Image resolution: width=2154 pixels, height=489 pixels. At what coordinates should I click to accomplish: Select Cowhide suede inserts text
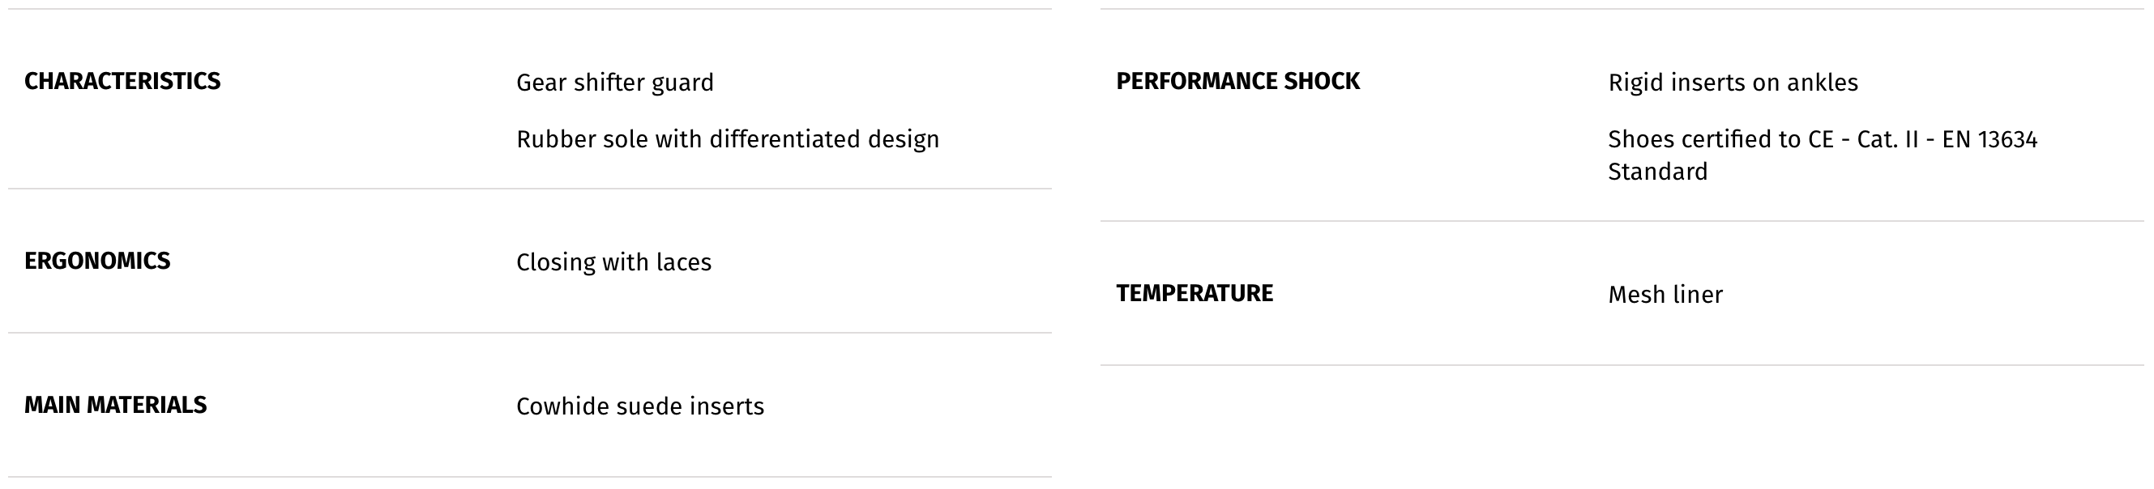click(639, 406)
